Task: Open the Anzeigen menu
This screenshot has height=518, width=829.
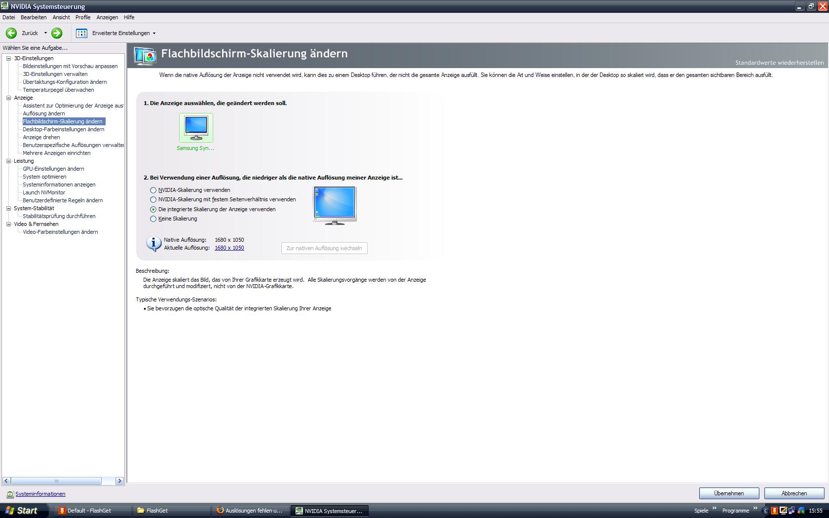Action: pos(107,17)
